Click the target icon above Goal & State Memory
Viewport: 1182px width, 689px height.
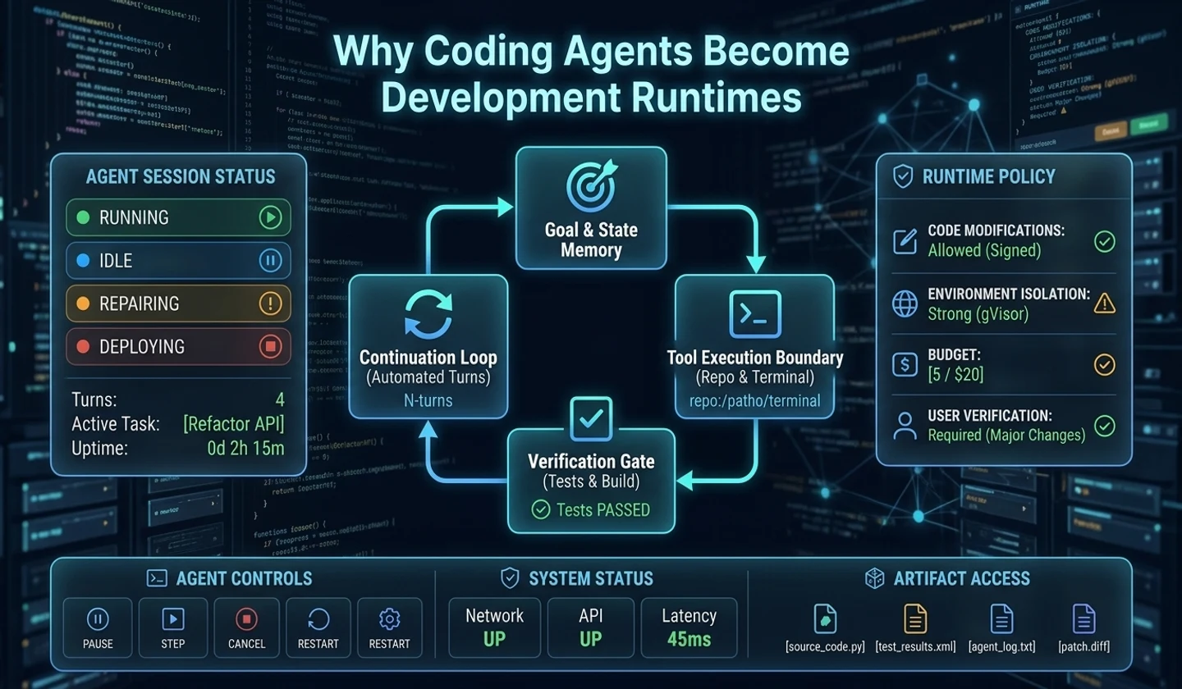[x=590, y=185]
